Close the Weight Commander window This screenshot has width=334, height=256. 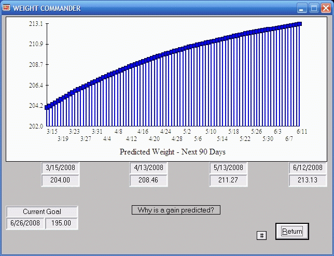click(x=326, y=8)
